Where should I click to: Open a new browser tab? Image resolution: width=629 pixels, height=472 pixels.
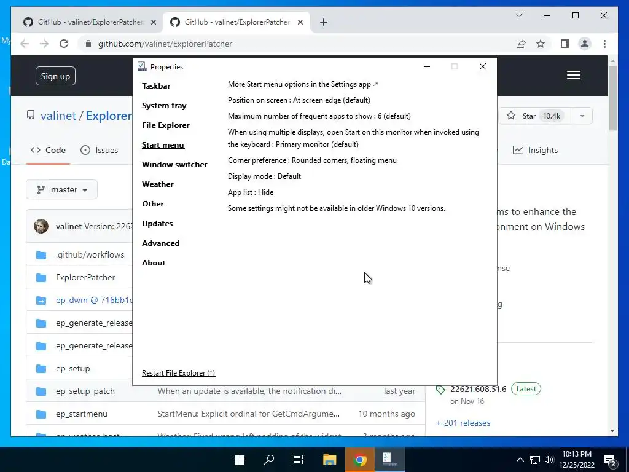click(324, 23)
